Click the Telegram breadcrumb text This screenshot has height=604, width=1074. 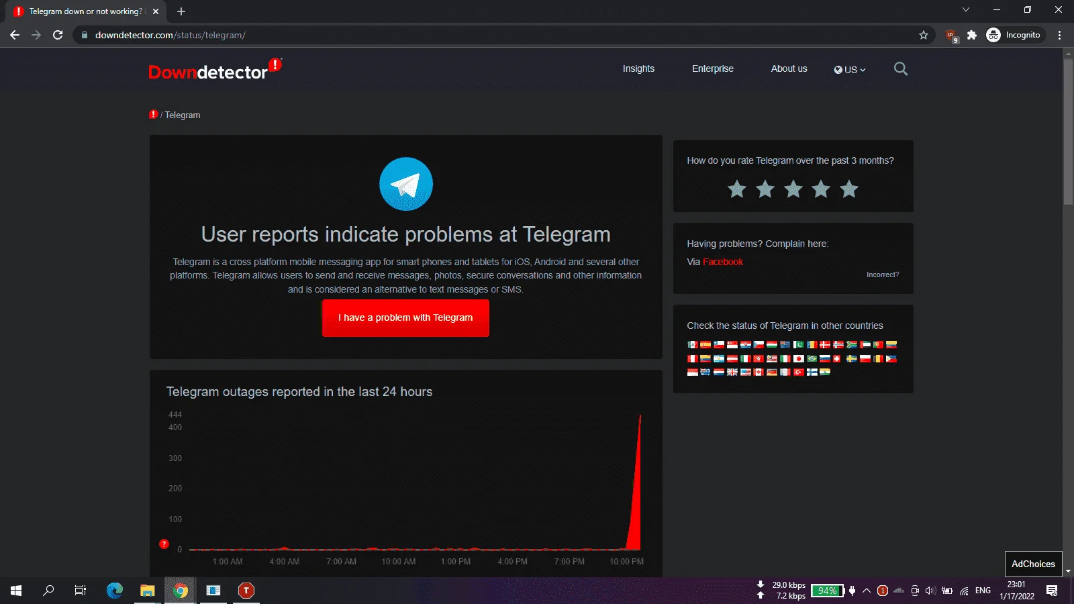tap(183, 115)
